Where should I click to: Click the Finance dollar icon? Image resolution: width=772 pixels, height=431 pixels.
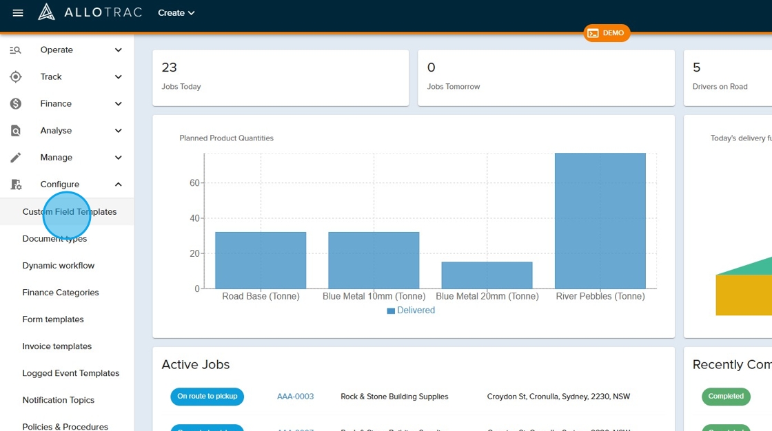pyautogui.click(x=16, y=104)
